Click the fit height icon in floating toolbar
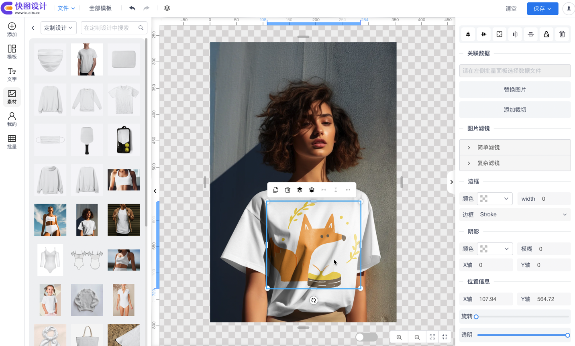 pyautogui.click(x=336, y=190)
